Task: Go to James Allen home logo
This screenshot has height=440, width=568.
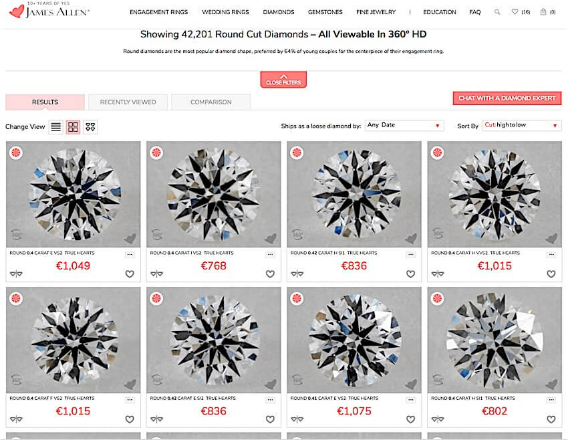Action: tap(49, 11)
